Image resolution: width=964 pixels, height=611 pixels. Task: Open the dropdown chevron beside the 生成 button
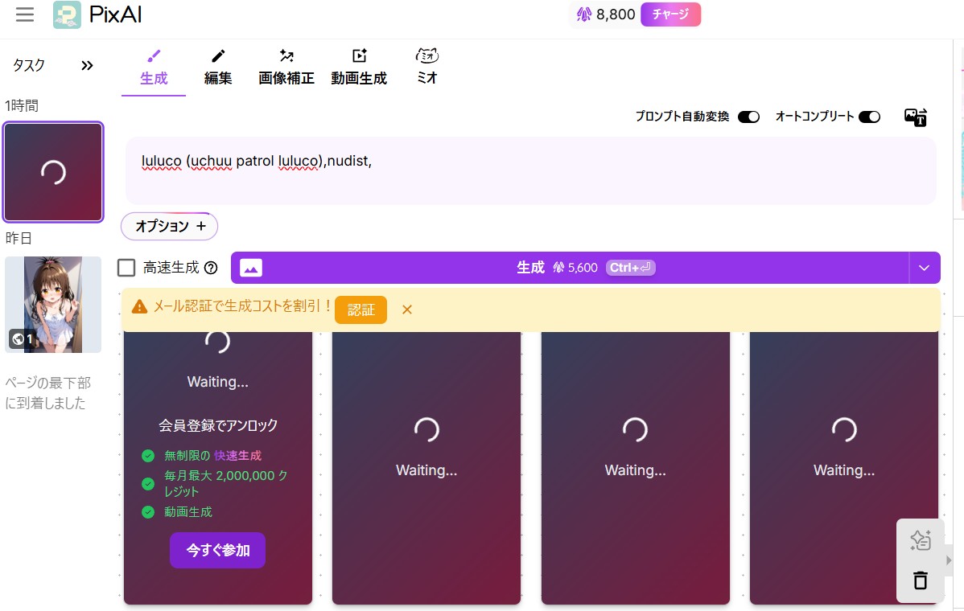(x=924, y=268)
